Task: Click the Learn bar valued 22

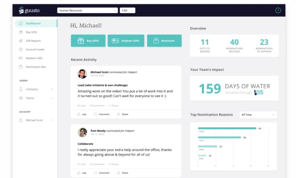Action: click(208, 146)
